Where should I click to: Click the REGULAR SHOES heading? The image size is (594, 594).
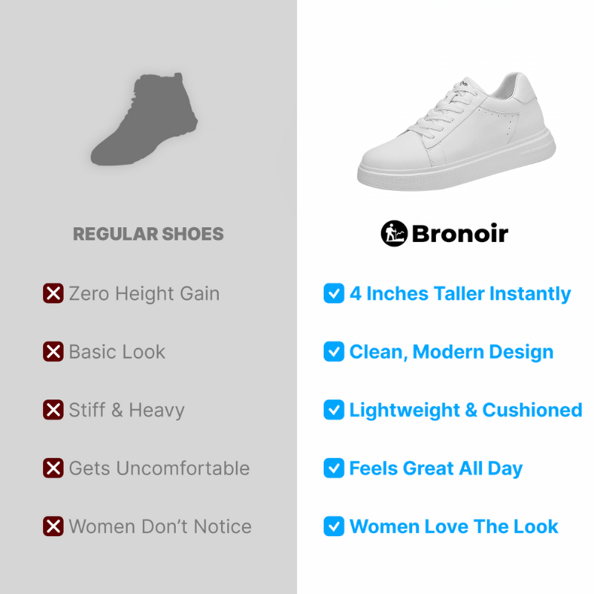(148, 234)
